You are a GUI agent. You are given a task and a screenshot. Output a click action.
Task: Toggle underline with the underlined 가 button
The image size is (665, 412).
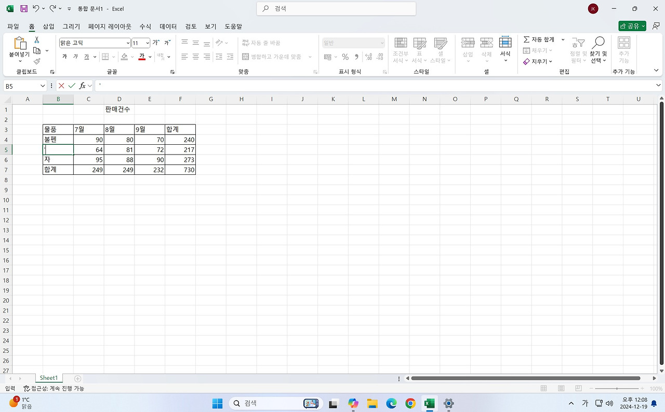pyautogui.click(x=87, y=57)
